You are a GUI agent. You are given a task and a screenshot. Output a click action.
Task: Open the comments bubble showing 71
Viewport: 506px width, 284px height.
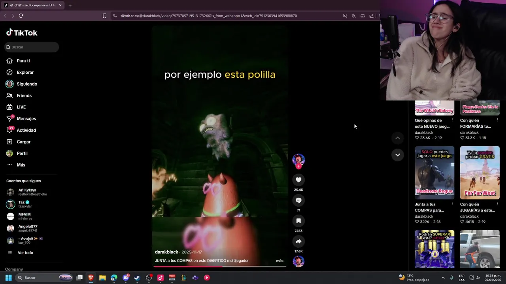pos(298,200)
